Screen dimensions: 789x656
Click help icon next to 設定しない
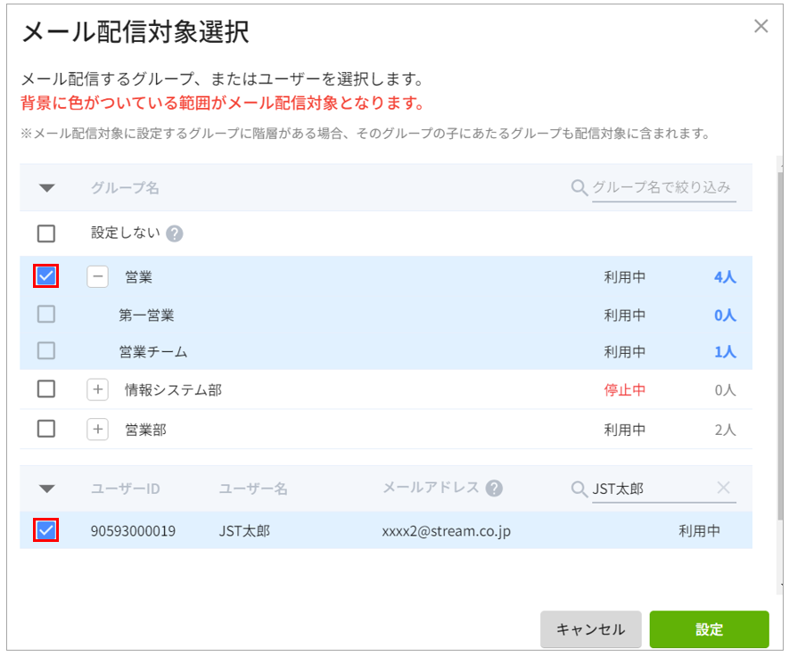pyautogui.click(x=175, y=234)
